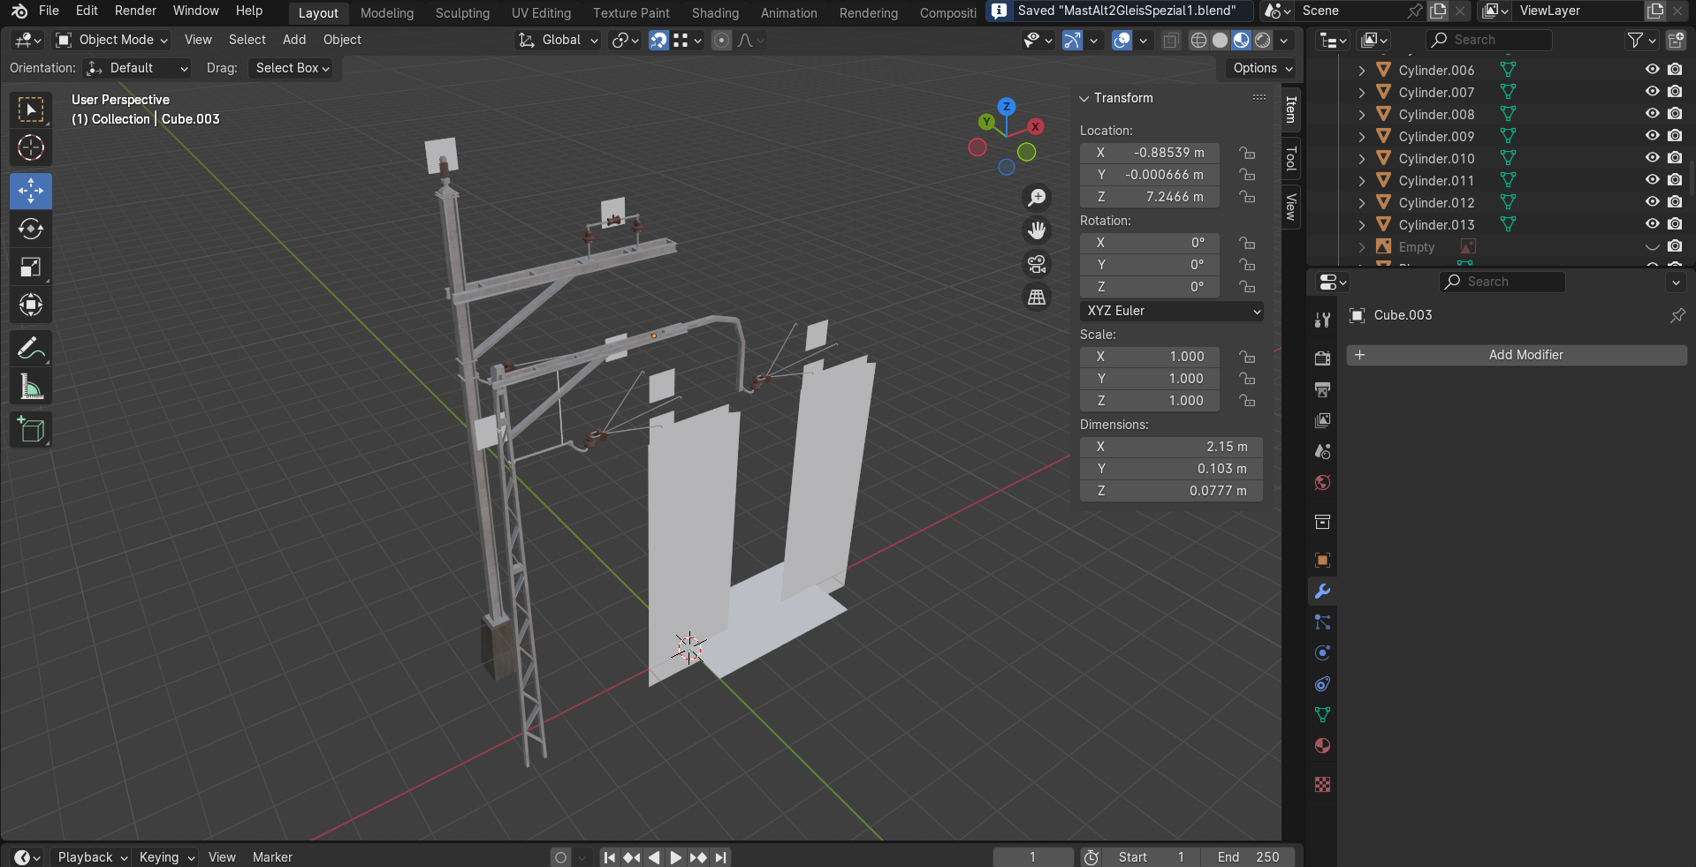1696x867 pixels.
Task: Open the Render menu
Action: (135, 11)
